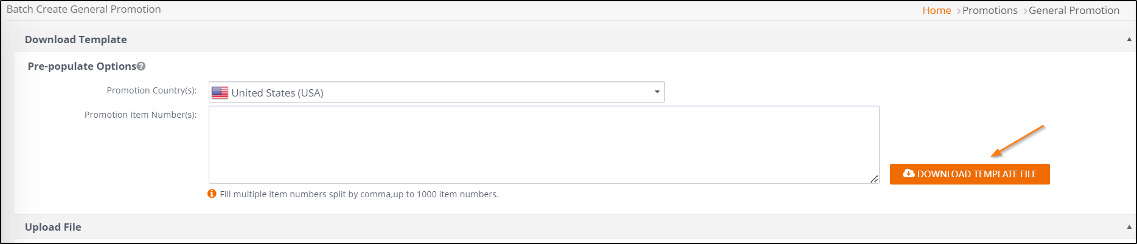Collapse the Download Template section via its triangle
This screenshot has width=1137, height=244.
coord(1130,39)
